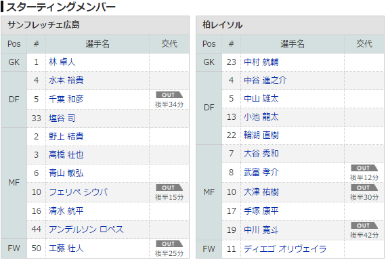
Task: Click jersey number 33 in サンフレッチェ広島 table
Action: point(37,118)
